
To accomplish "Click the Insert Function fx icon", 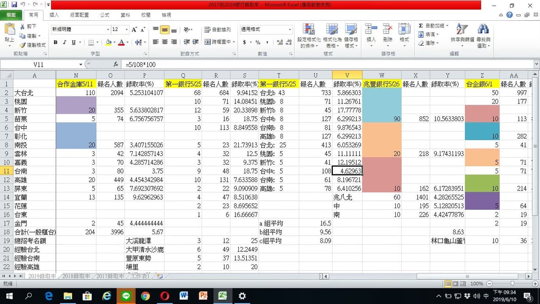I will coord(116,65).
